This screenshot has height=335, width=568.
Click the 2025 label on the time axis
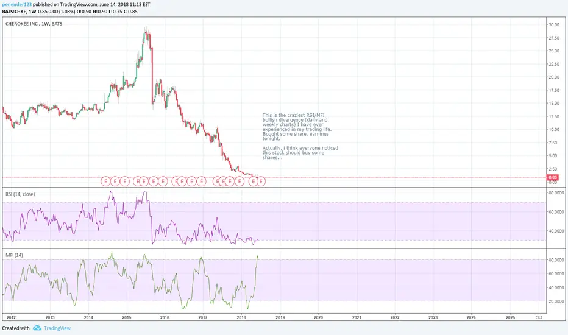[510, 317]
